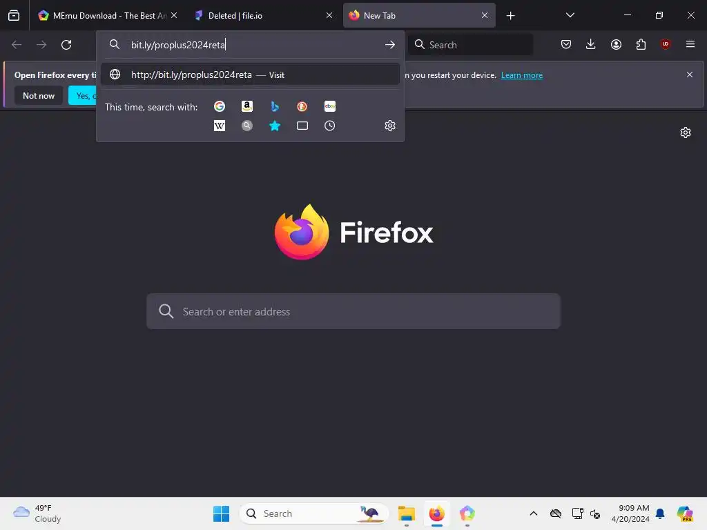Select the gray magnifier search engine icon
The image size is (707, 530).
[247, 126]
